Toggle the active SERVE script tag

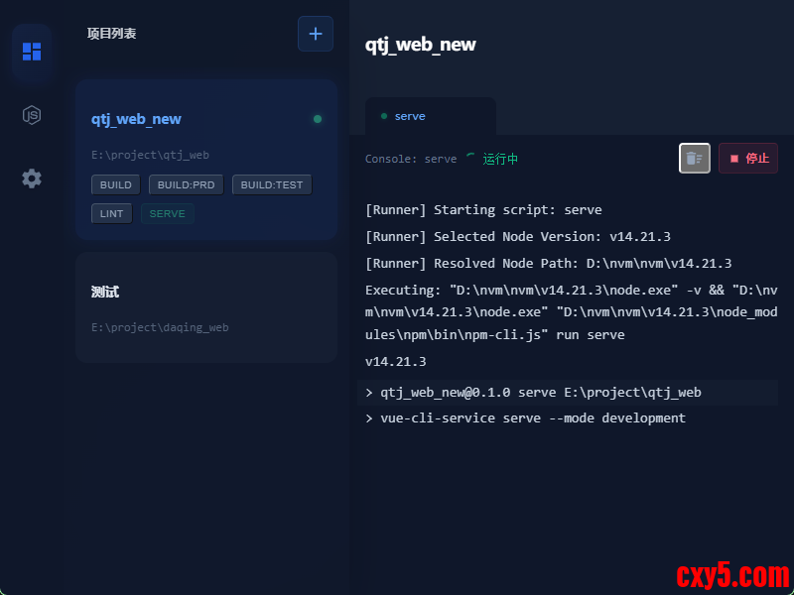click(167, 214)
